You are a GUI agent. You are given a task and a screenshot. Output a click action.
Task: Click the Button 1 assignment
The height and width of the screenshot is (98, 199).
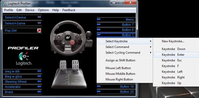pos(116,35)
